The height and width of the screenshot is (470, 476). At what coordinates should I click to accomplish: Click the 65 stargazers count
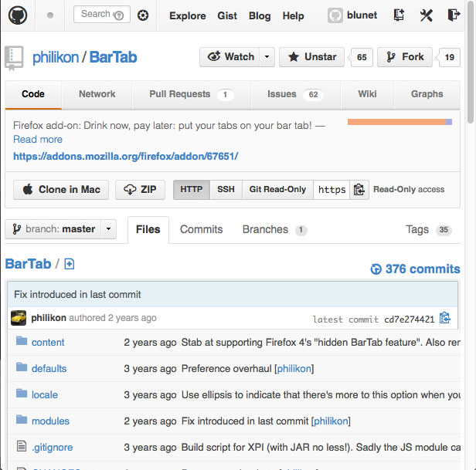(362, 57)
